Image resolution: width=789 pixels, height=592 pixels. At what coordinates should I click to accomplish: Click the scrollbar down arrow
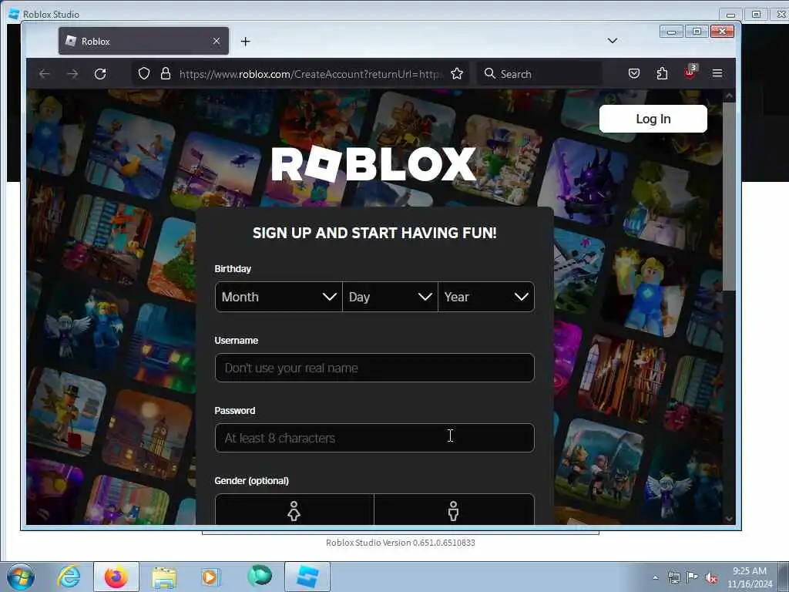tap(729, 519)
